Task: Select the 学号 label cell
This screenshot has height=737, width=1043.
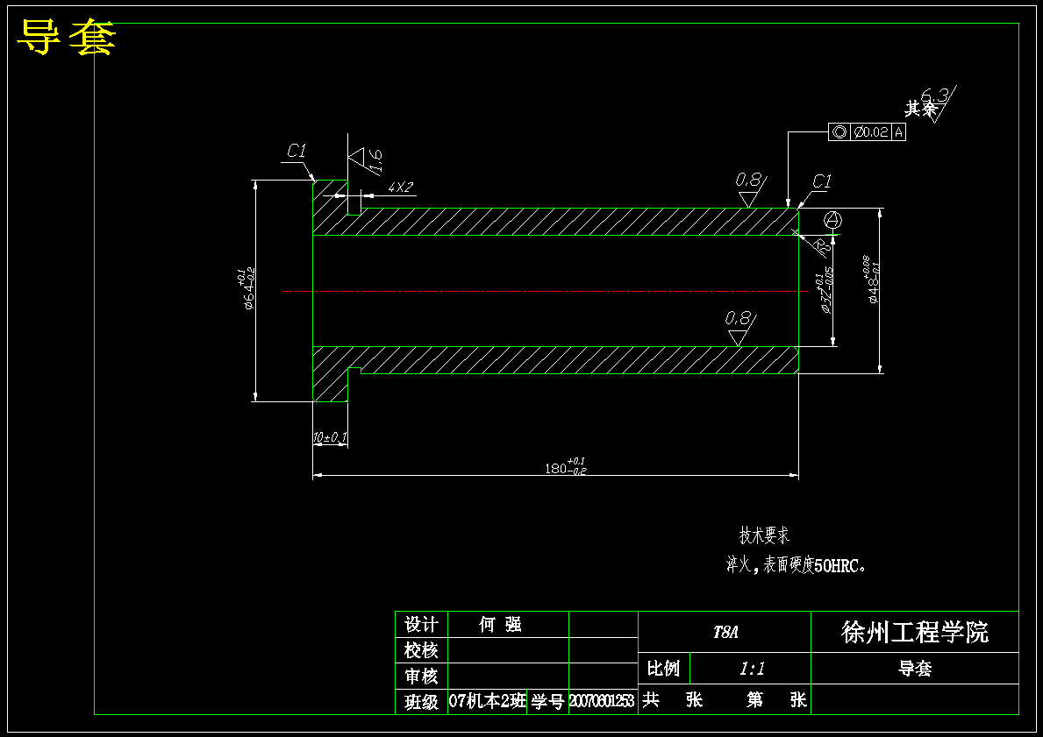Action: (x=548, y=702)
